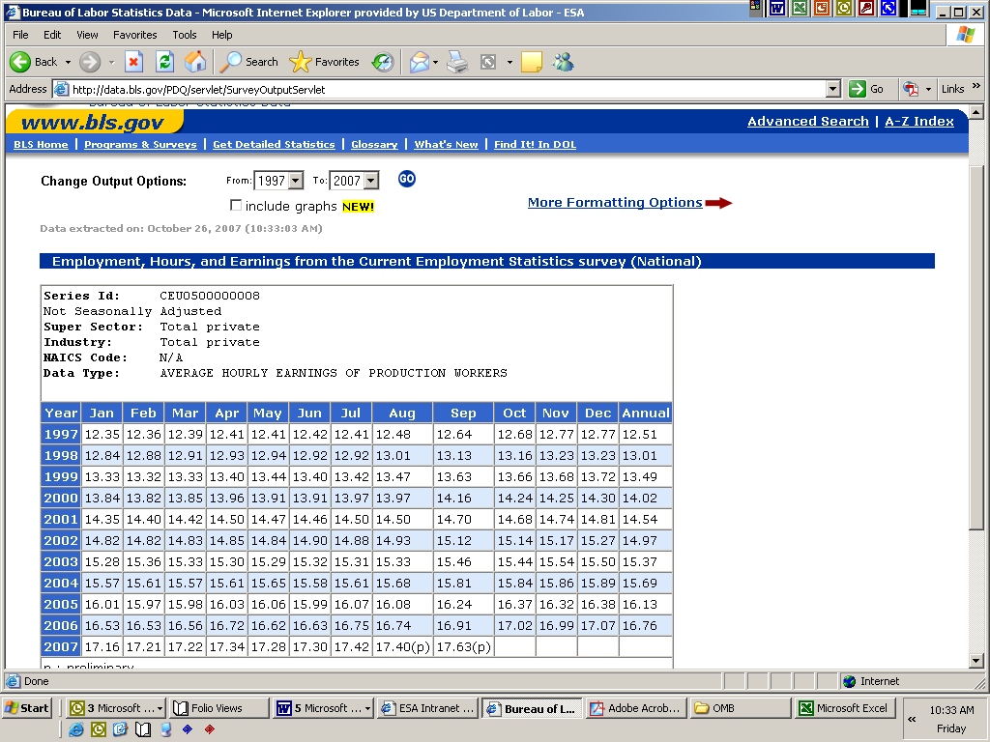Open the From year dropdown
990x742 pixels.
pyautogui.click(x=295, y=181)
